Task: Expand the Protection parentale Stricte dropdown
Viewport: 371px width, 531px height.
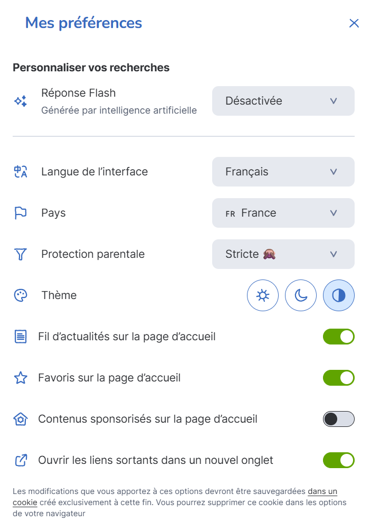Action: [283, 254]
